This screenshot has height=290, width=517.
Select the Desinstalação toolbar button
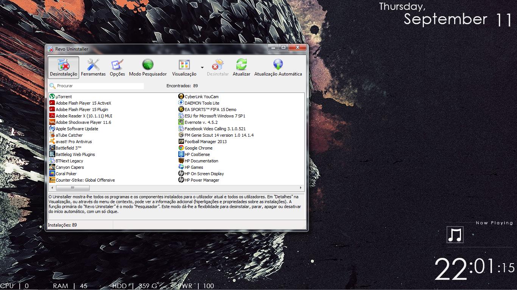tap(64, 67)
